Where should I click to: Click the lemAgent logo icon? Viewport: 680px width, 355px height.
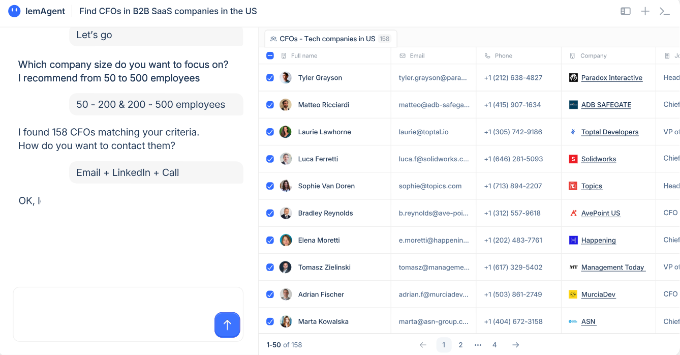coord(15,11)
